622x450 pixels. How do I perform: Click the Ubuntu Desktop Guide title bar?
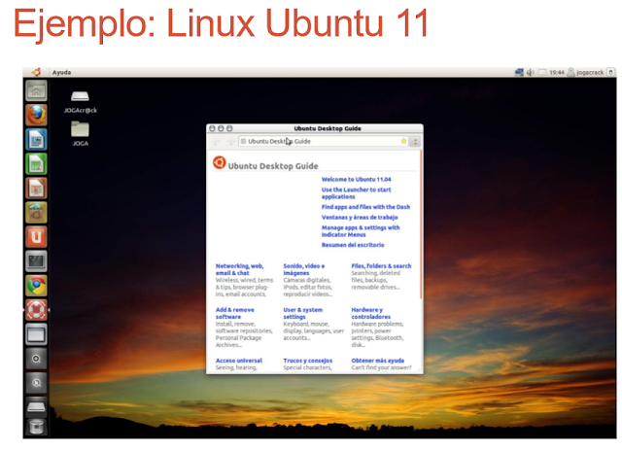315,128
